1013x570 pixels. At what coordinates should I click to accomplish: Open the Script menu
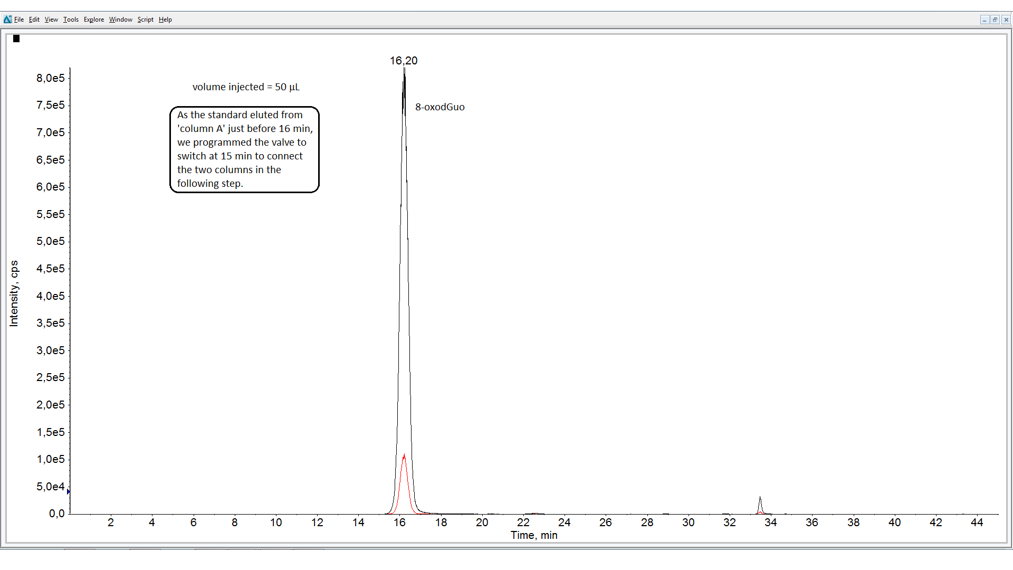coord(146,20)
